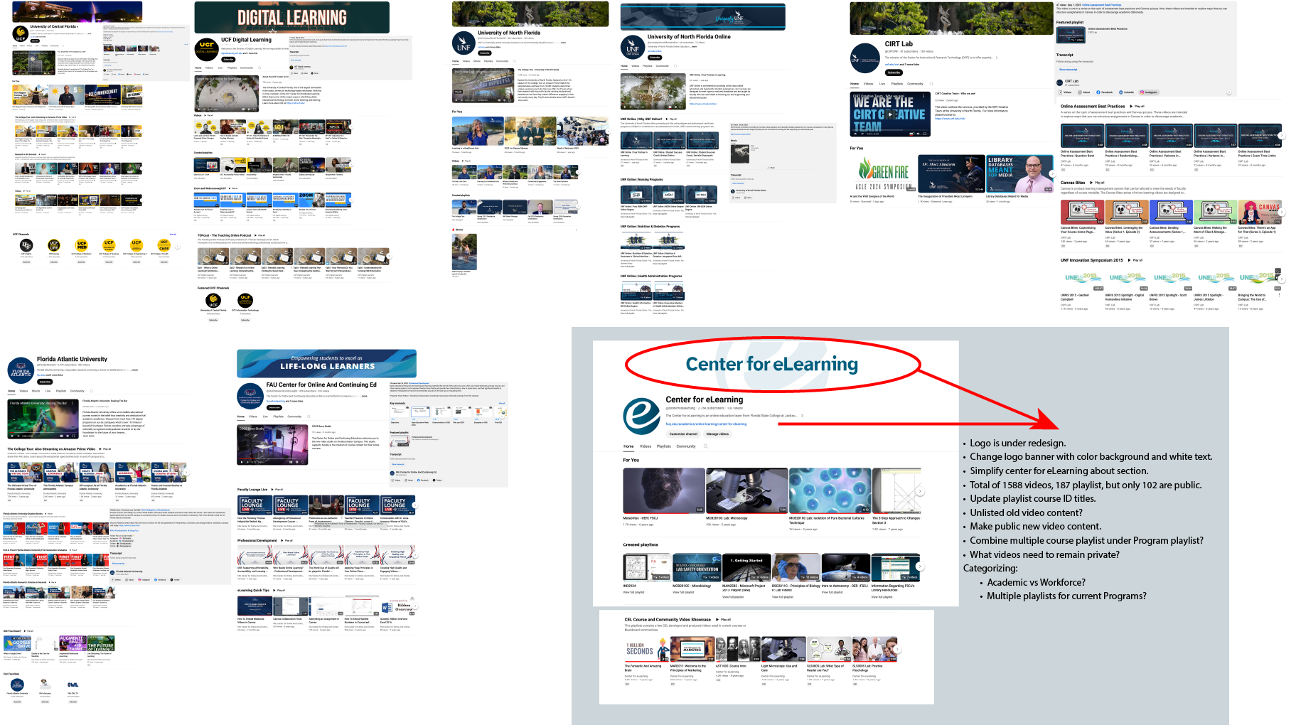Open Playlists tab on CIRT Lab channel
The width and height of the screenshot is (1296, 725).
(897, 84)
